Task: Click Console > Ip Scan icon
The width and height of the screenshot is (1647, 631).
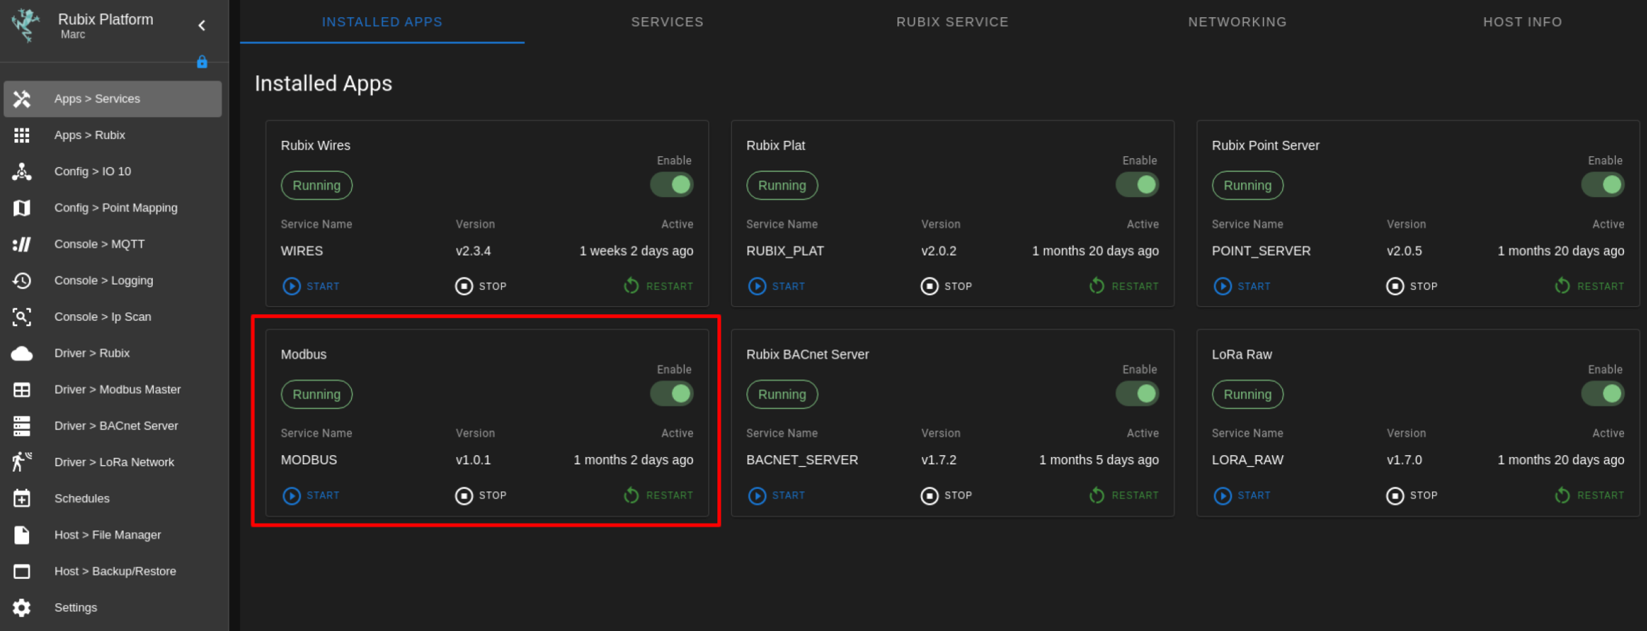Action: [x=22, y=317]
